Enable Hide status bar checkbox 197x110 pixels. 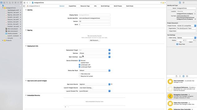coord(79,74)
